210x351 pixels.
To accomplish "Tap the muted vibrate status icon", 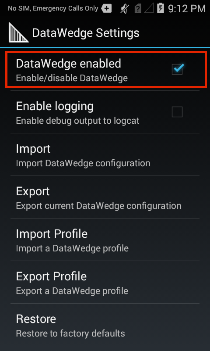I will click(124, 8).
